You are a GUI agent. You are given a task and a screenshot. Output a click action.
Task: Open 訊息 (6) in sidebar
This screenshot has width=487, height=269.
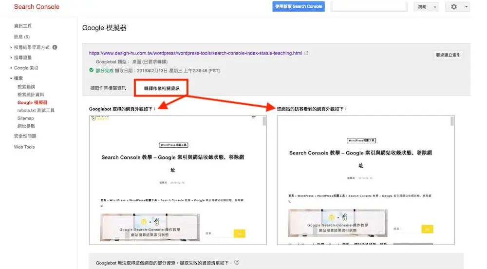(x=22, y=37)
